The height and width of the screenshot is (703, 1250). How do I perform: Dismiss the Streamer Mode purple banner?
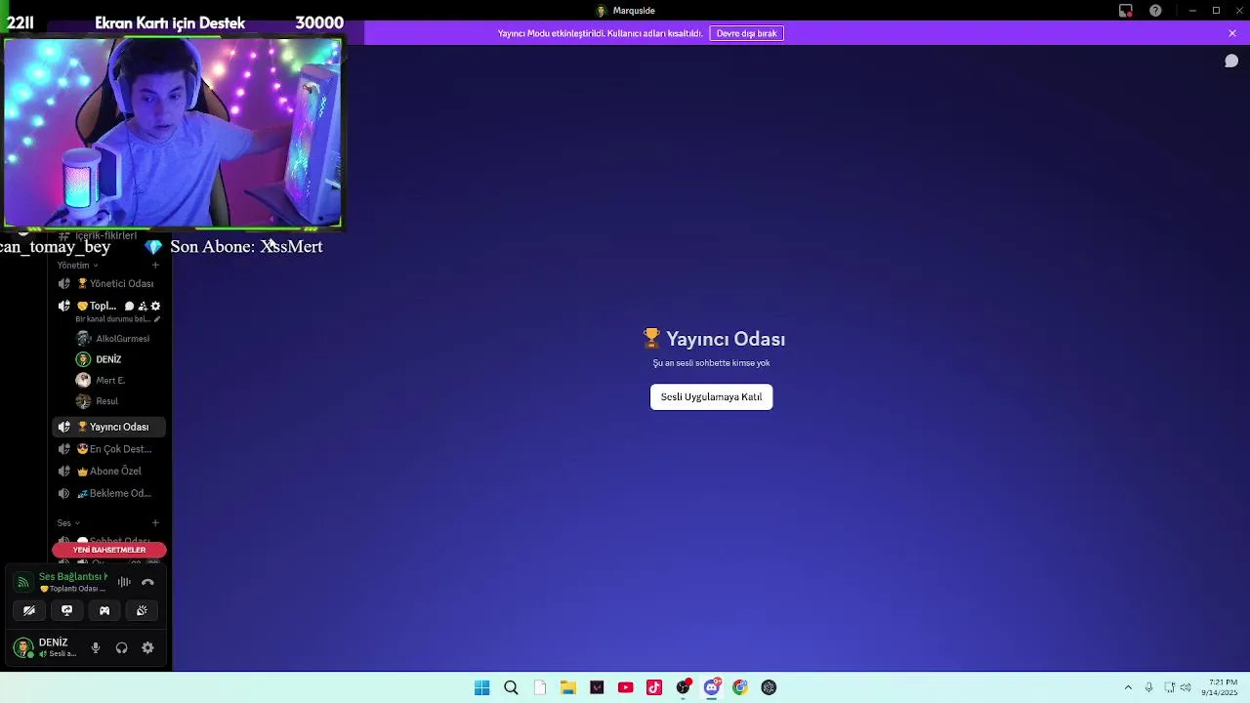pyautogui.click(x=1232, y=33)
